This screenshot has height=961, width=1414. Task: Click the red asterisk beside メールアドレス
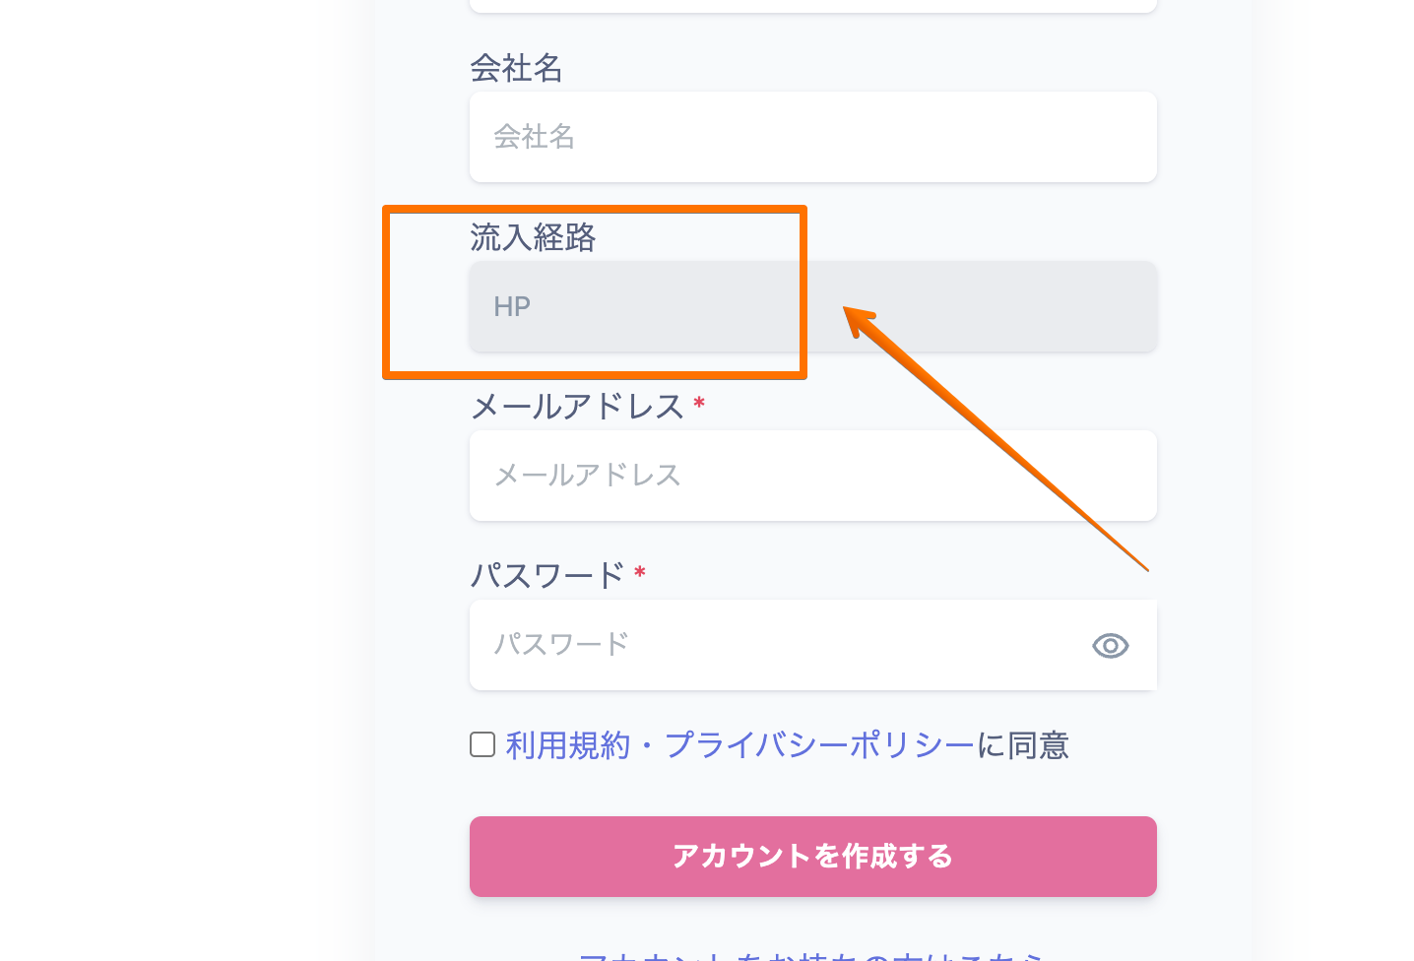pyautogui.click(x=699, y=404)
